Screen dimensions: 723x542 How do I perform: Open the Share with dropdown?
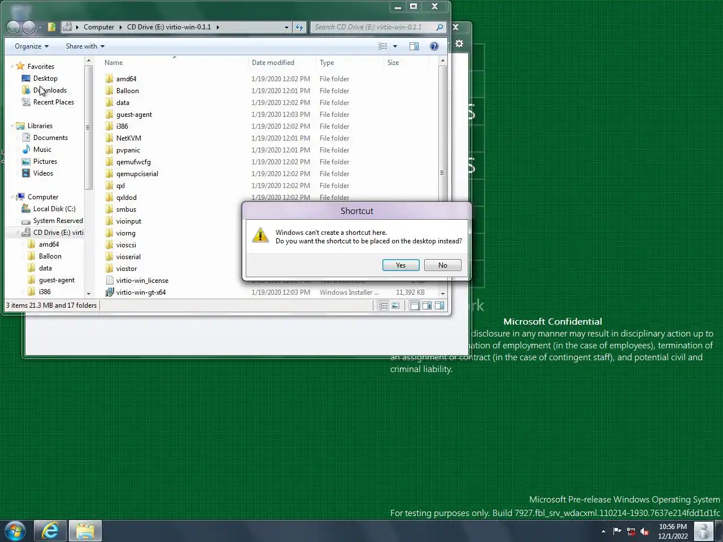[x=85, y=46]
